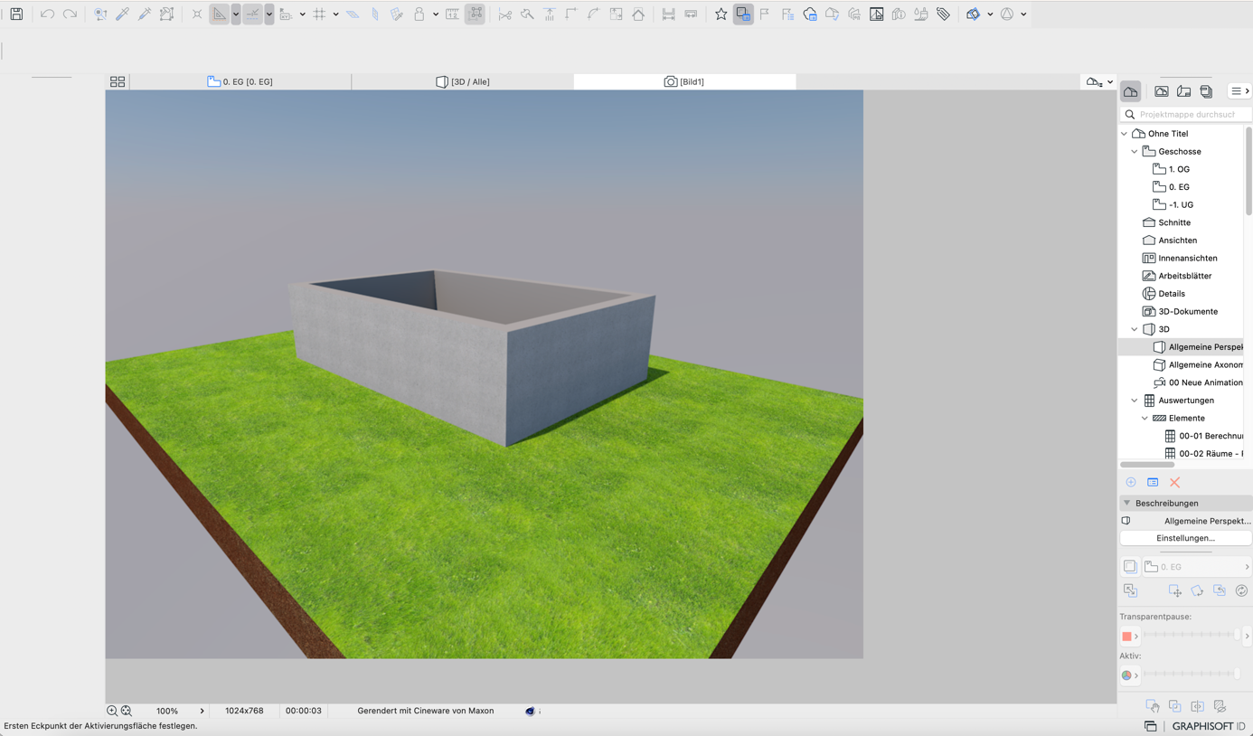Open dropdown next to guide lines button

(236, 14)
